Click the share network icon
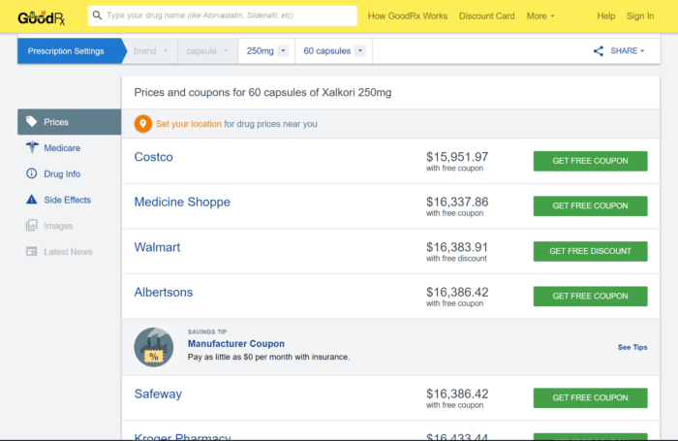The image size is (678, 441). [599, 51]
